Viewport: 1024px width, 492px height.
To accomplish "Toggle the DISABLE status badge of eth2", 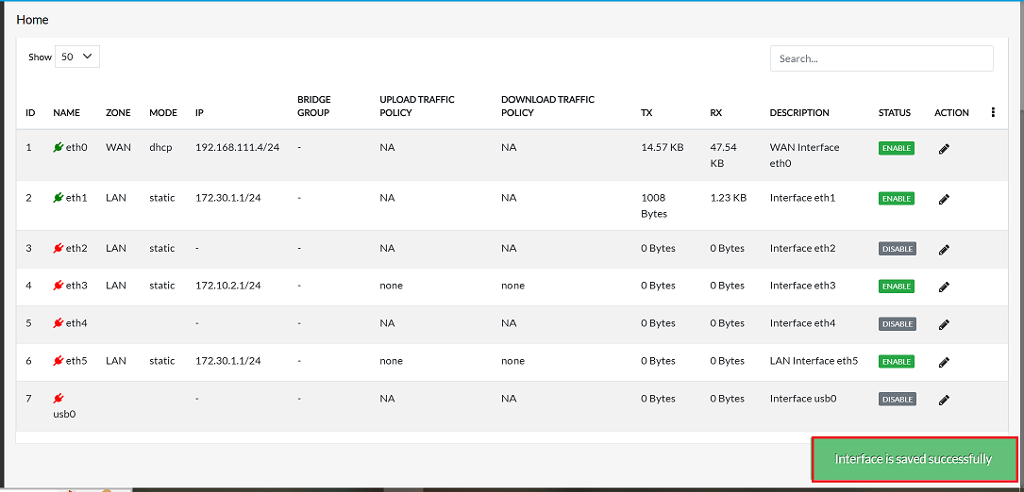I will (x=898, y=249).
